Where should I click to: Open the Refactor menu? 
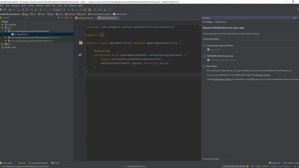tap(40, 6)
